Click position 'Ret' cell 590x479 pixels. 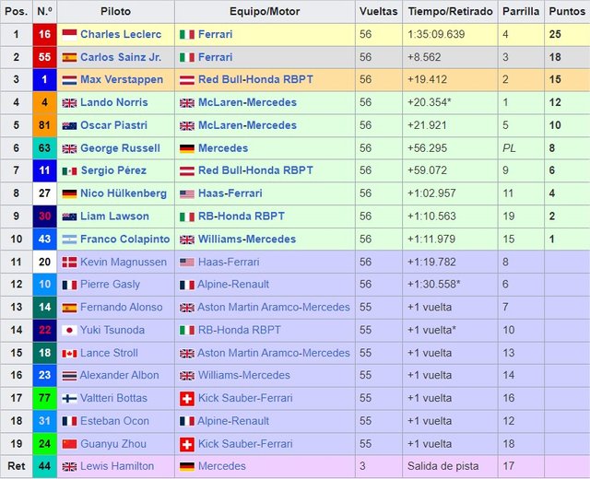17,466
